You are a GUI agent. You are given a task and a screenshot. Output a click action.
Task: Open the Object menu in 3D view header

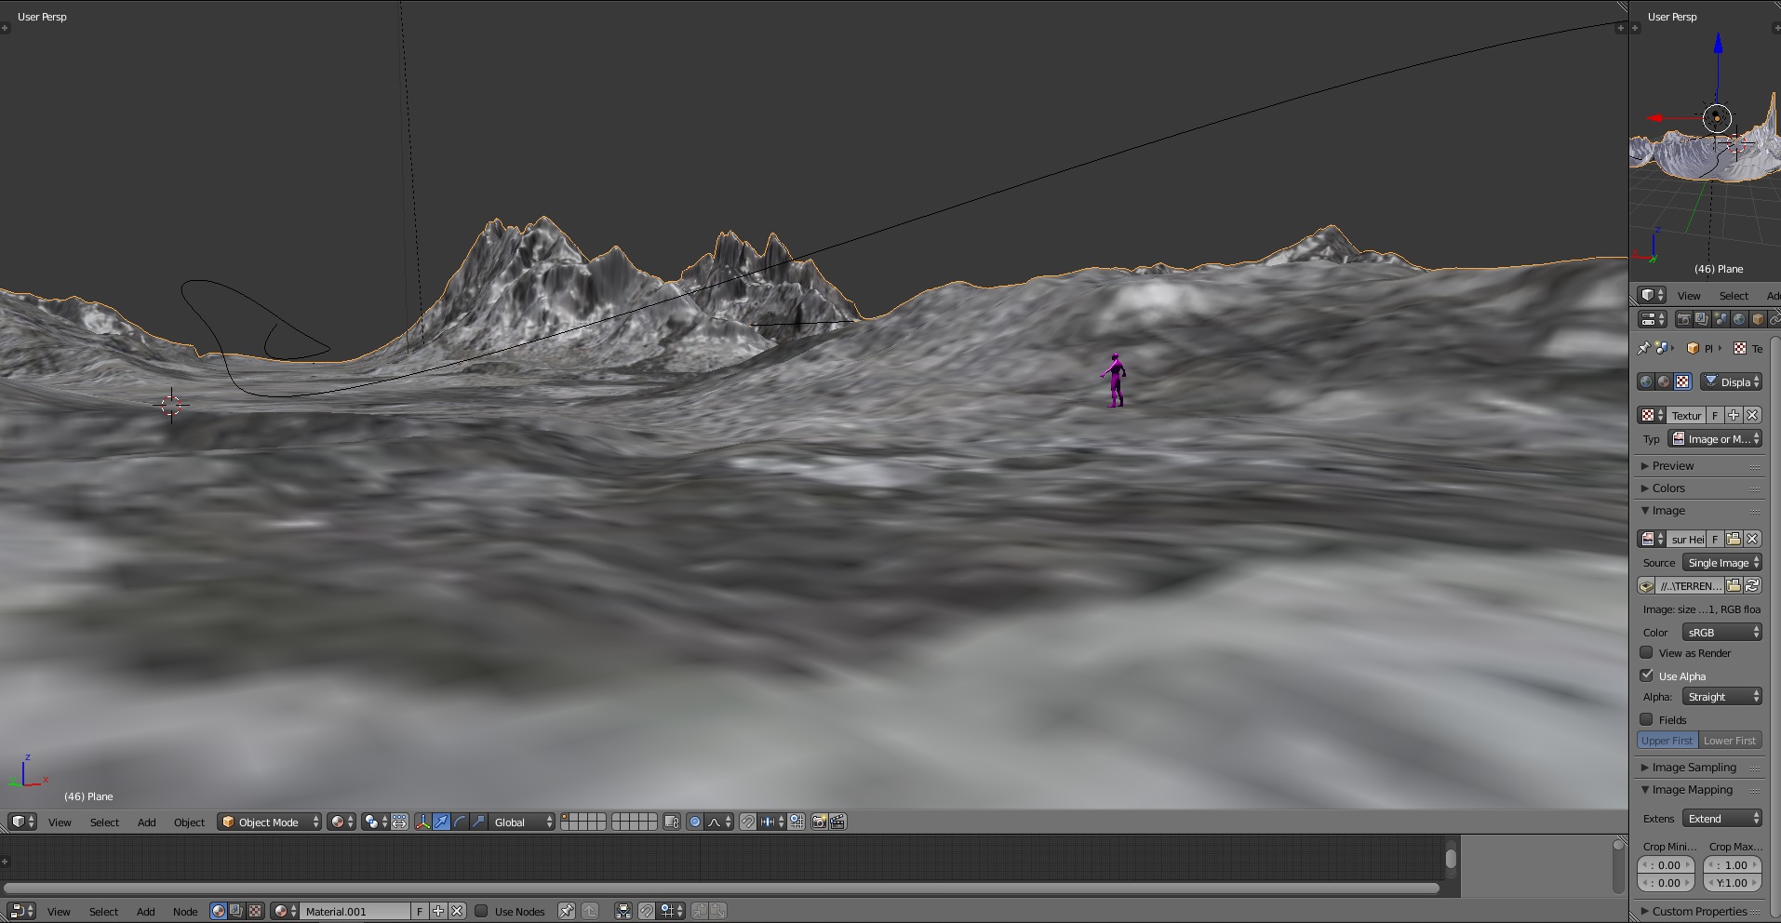click(x=189, y=822)
